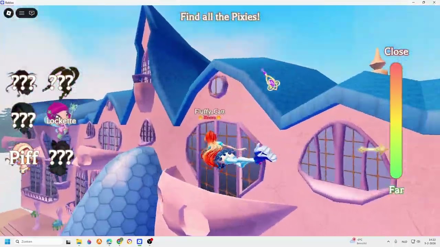This screenshot has width=440, height=247.
Task: Click the Close-Far proximity meter bar
Action: point(396,121)
